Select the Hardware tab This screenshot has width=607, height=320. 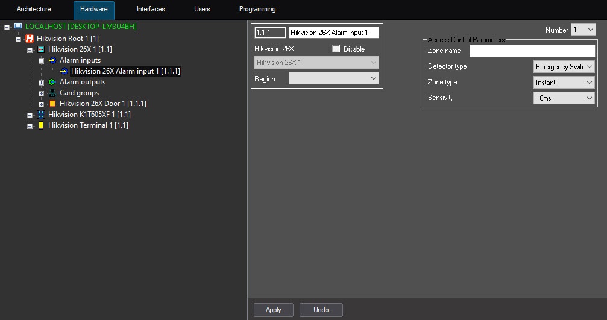93,9
